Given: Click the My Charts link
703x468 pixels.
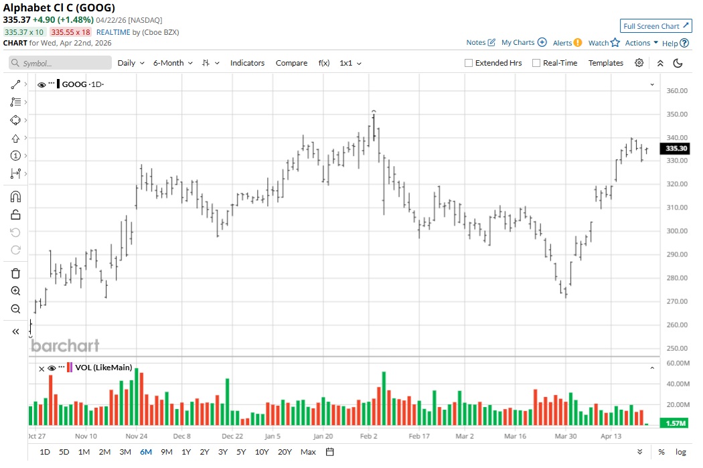Looking at the screenshot, I should [518, 43].
